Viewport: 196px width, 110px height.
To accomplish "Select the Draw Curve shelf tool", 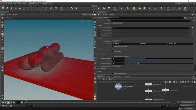I will (42, 9).
